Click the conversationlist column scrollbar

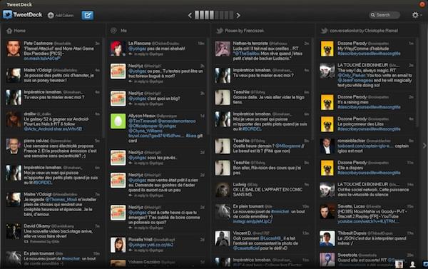coord(417,83)
